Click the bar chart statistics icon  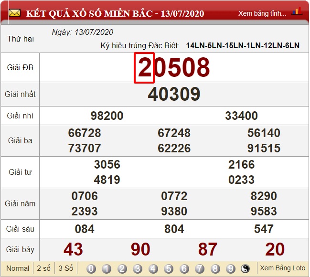point(297,11)
